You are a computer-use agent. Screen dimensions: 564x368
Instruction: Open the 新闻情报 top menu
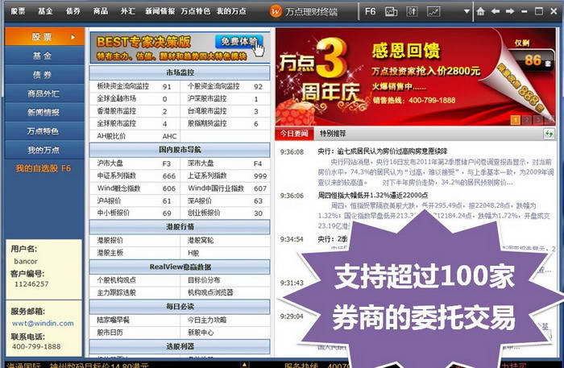(x=160, y=12)
